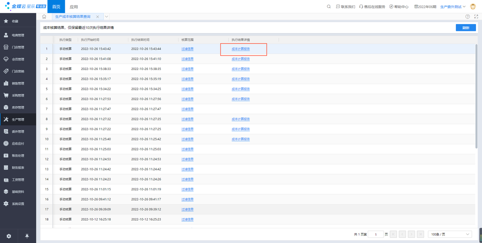Switch to the 首页 top tab

pos(56,7)
